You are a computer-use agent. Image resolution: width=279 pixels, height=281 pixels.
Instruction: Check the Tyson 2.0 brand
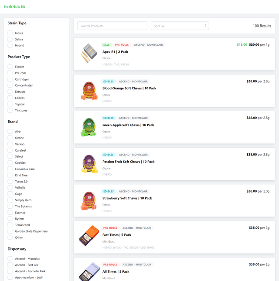click(10, 182)
